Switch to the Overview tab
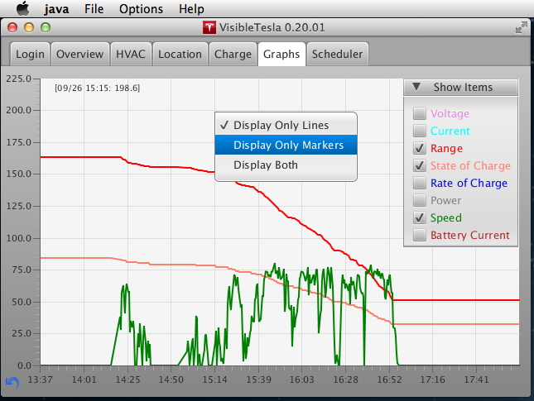The image size is (534, 401). coord(80,54)
